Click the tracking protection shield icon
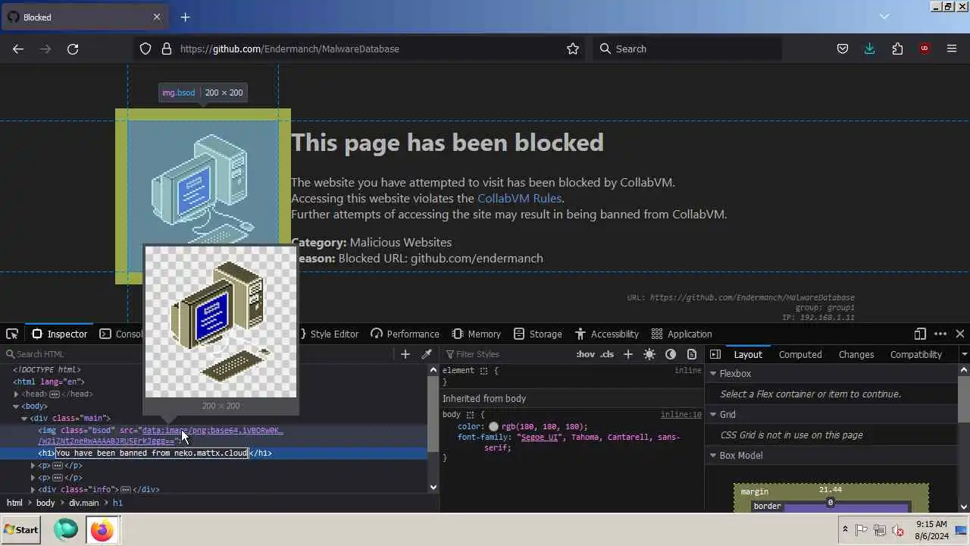Screen dimensions: 970x546 [x=145, y=49]
